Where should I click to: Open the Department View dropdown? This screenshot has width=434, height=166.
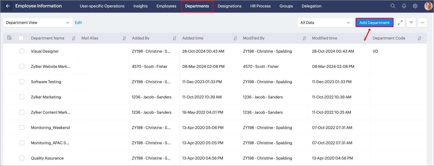(x=38, y=23)
